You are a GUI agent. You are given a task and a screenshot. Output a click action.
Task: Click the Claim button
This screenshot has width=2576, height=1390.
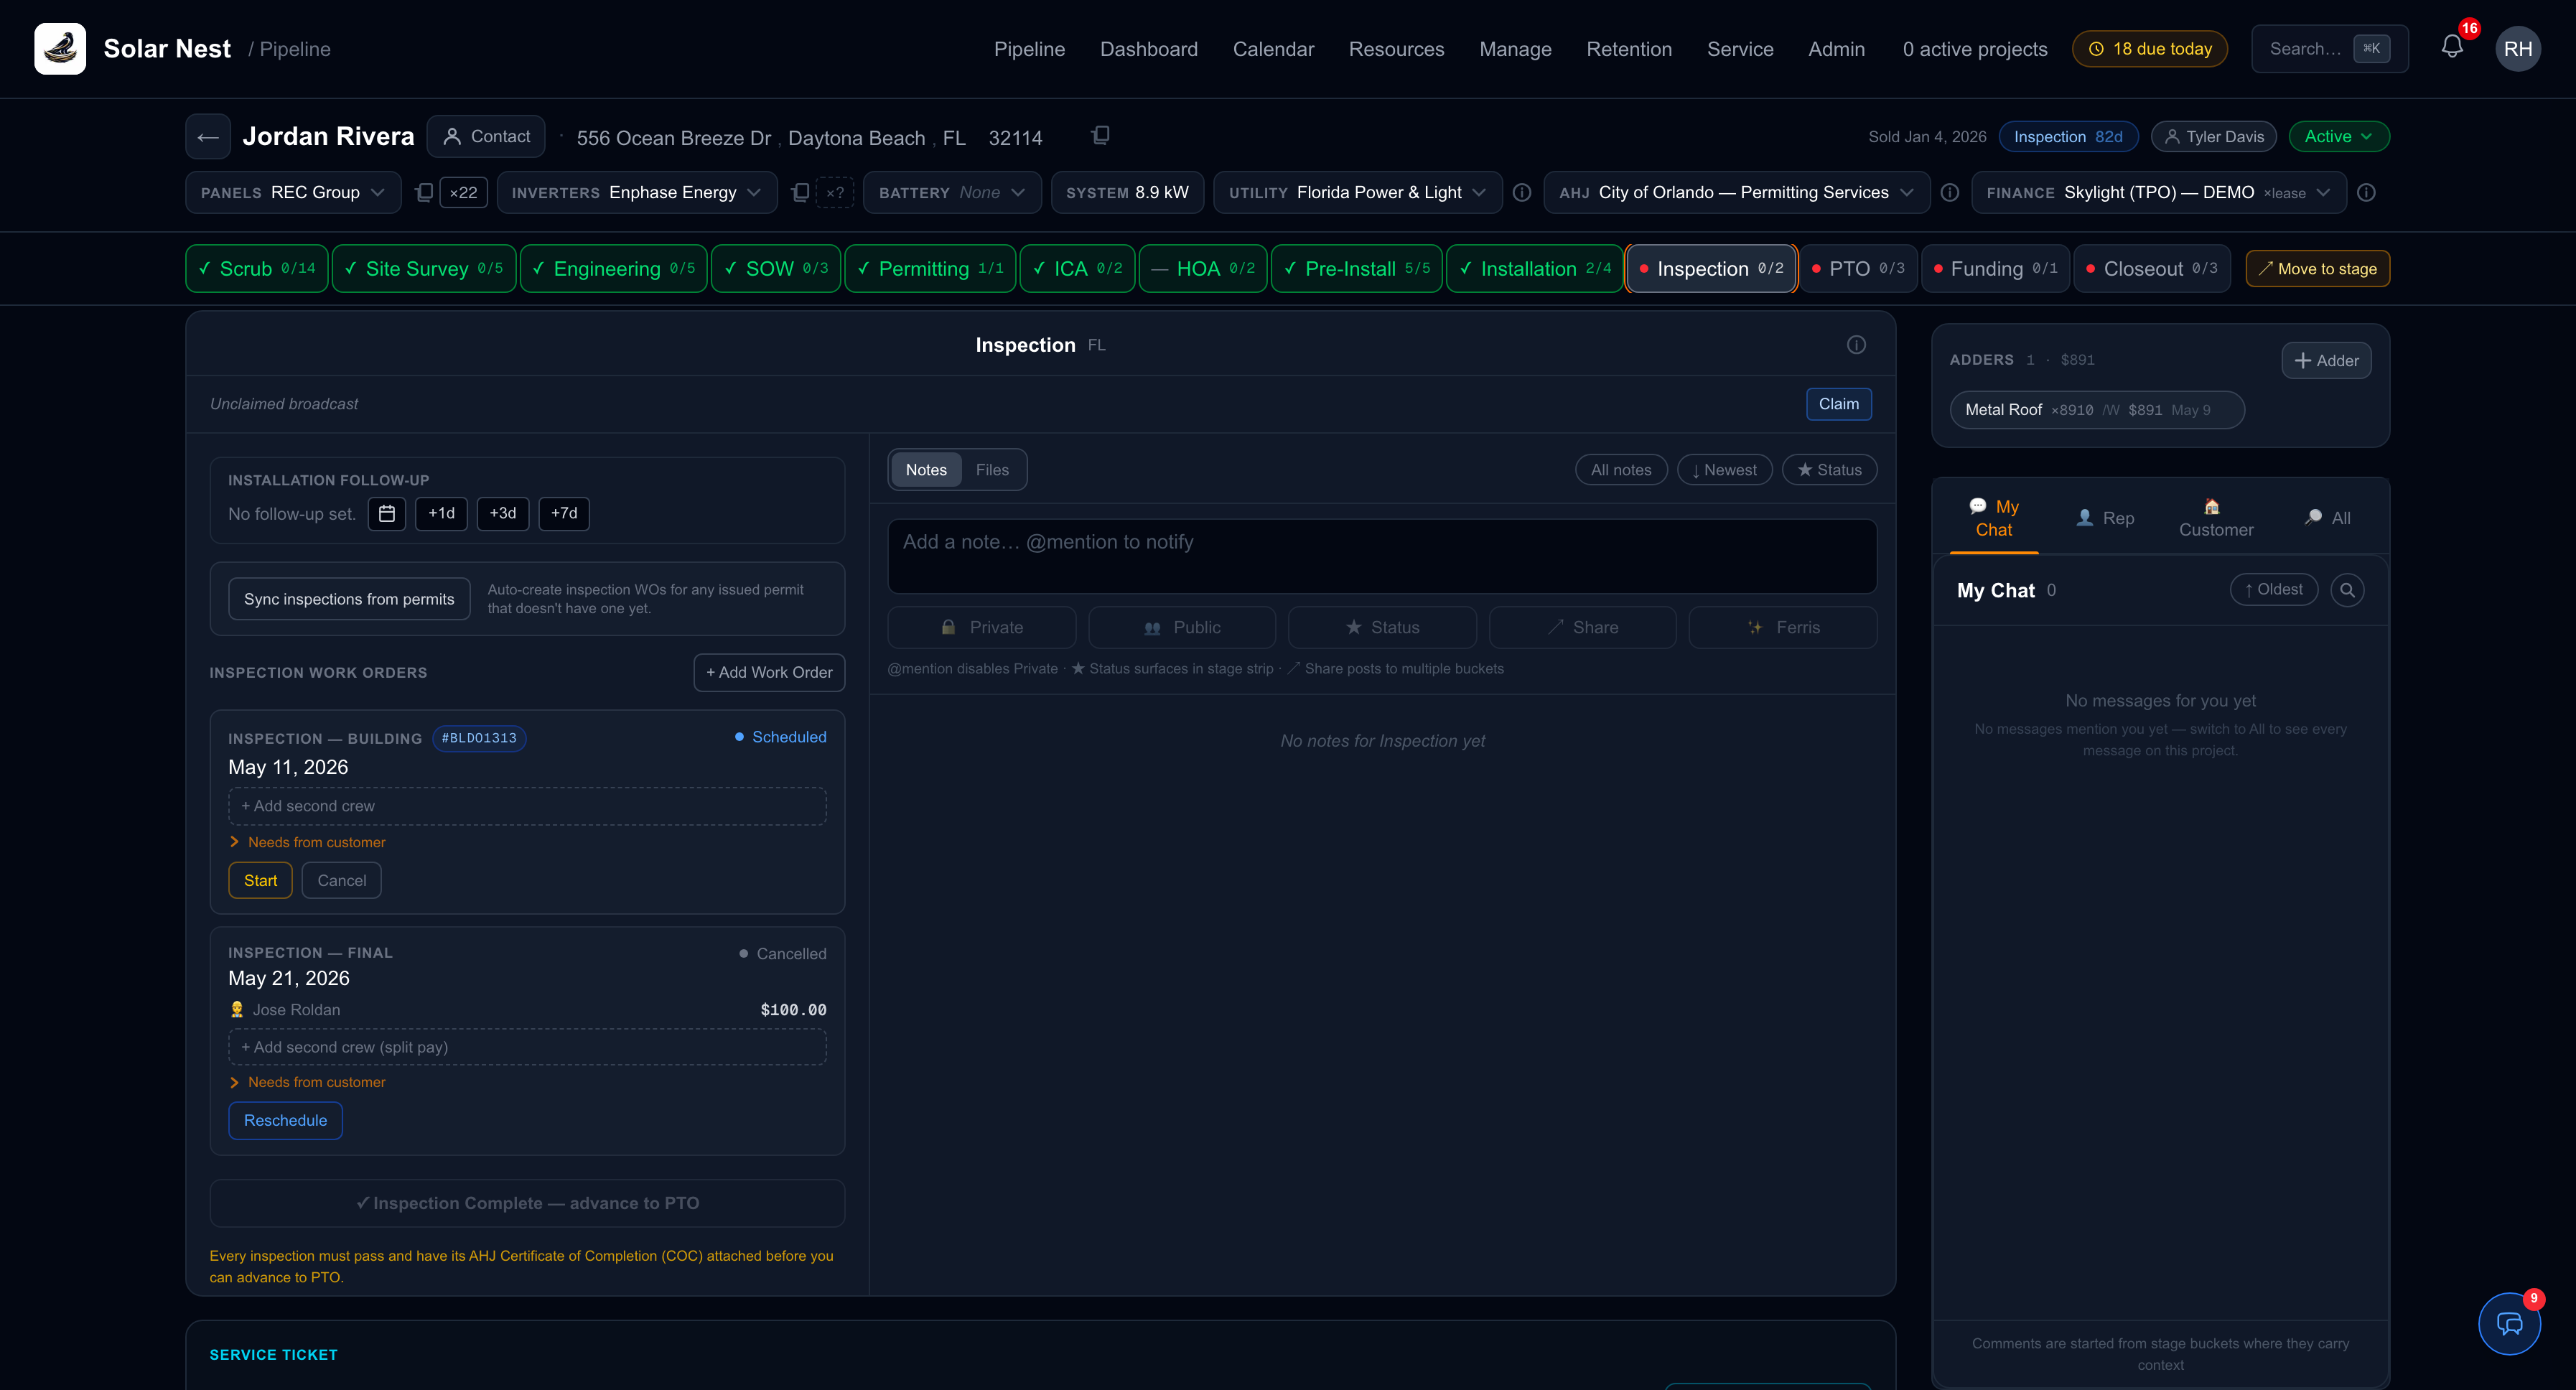[x=1838, y=404]
